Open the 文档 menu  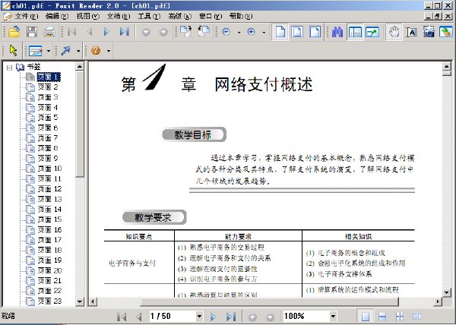point(119,16)
